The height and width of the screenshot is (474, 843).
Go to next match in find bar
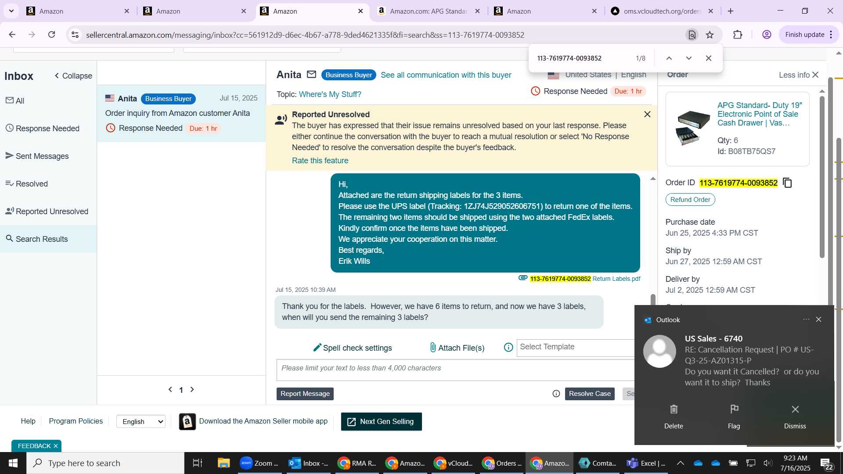(688, 58)
